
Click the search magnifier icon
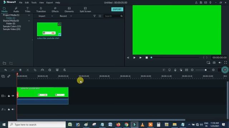(122, 16)
